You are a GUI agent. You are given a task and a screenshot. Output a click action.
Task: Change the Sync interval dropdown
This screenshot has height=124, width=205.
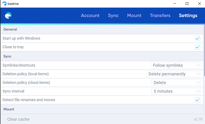pyautogui.click(x=176, y=91)
